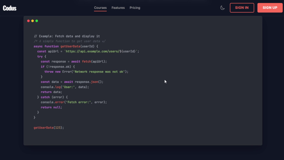Click the "getUserData(123);" call line
Viewport: 284px width, 160px height.
click(x=49, y=128)
